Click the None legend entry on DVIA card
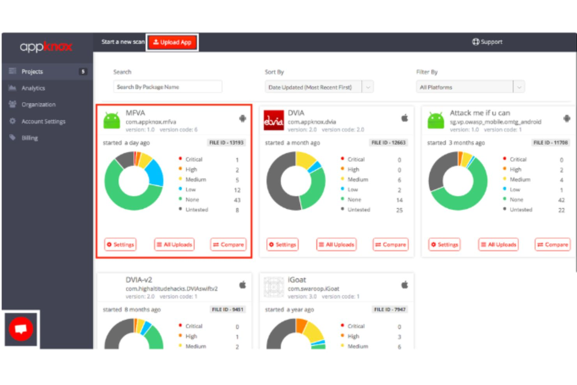 (351, 199)
